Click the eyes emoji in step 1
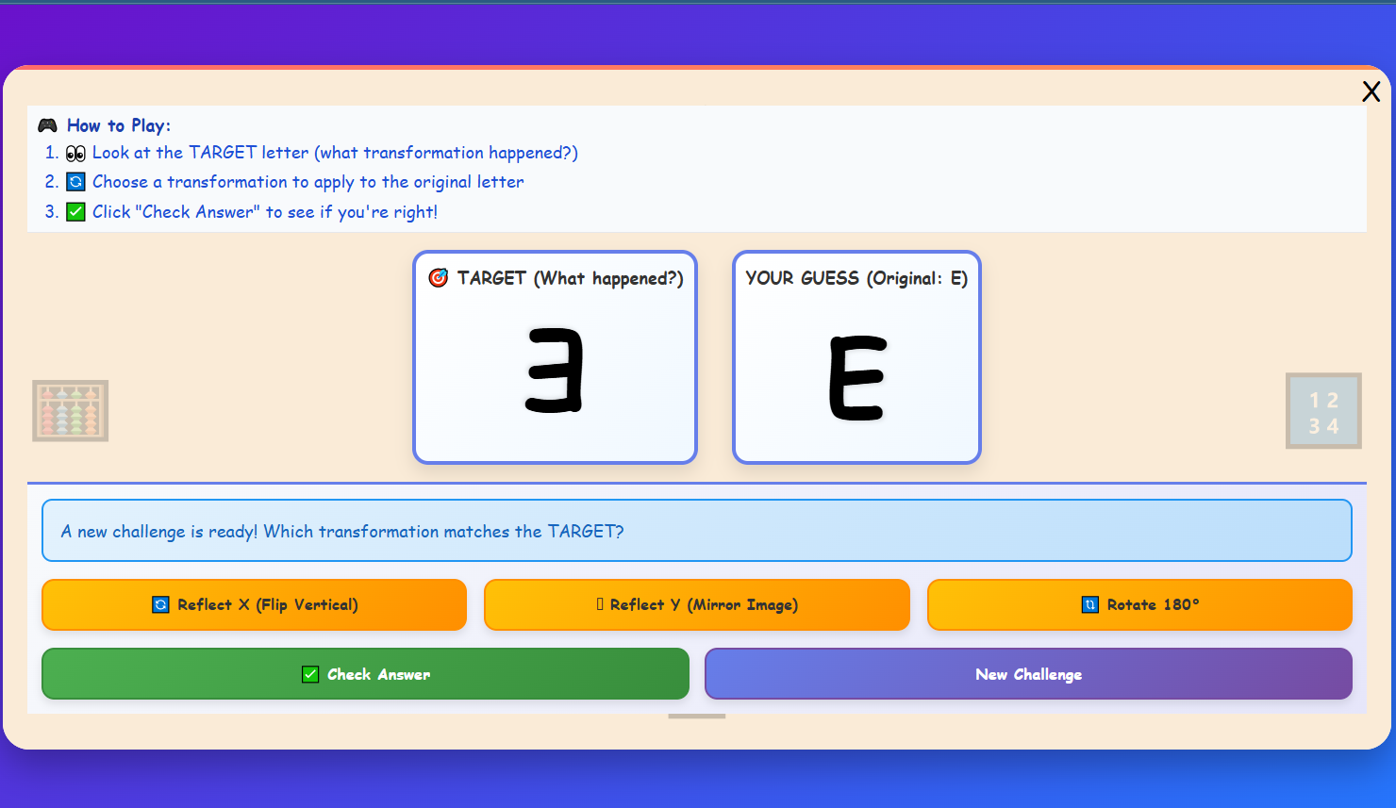 coord(75,154)
